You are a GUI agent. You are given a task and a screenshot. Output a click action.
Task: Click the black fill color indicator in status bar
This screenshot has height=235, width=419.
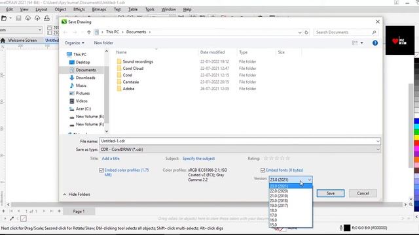(x=347, y=228)
